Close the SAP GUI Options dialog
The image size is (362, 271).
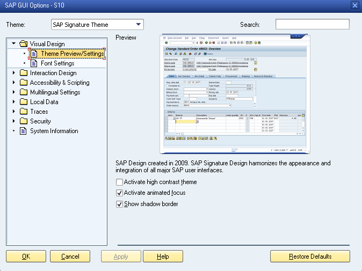tap(355, 5)
